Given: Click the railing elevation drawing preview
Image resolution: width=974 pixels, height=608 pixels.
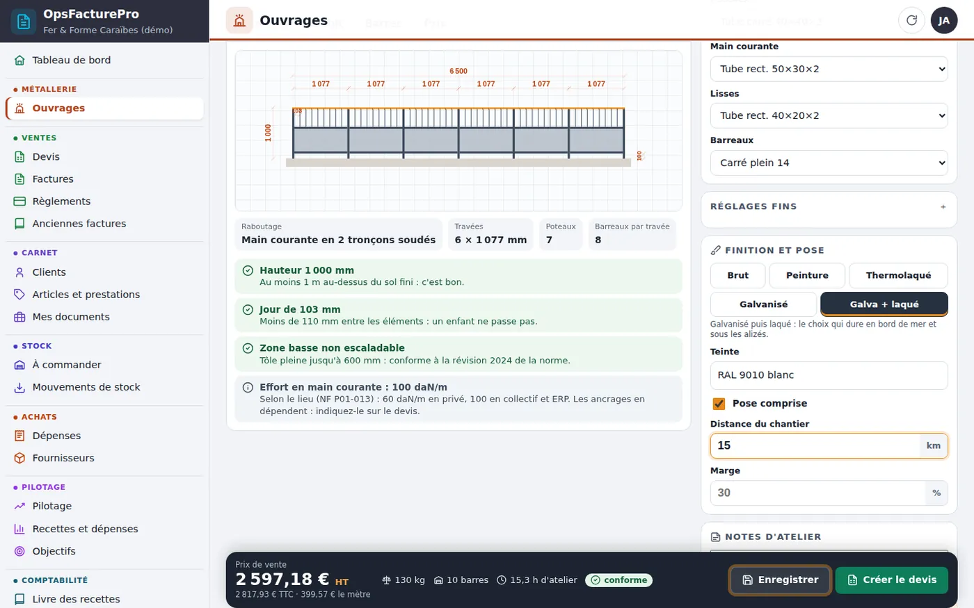Looking at the screenshot, I should point(458,131).
